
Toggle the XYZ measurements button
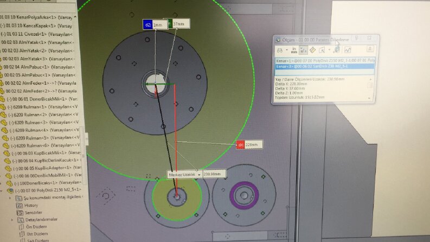(x=303, y=50)
